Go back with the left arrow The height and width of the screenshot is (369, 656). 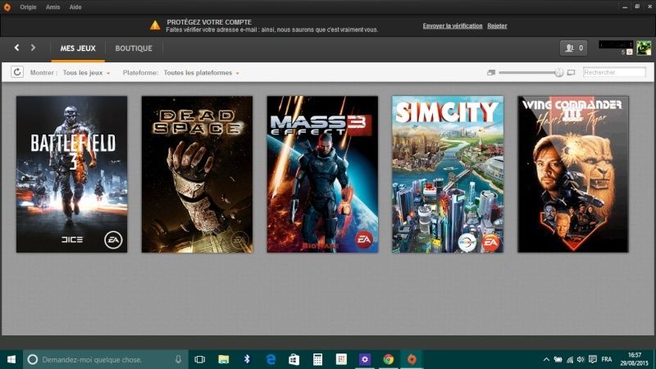[x=16, y=48]
